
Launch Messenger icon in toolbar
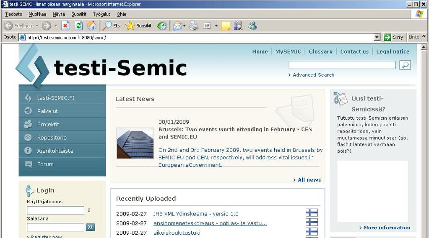tap(252, 26)
